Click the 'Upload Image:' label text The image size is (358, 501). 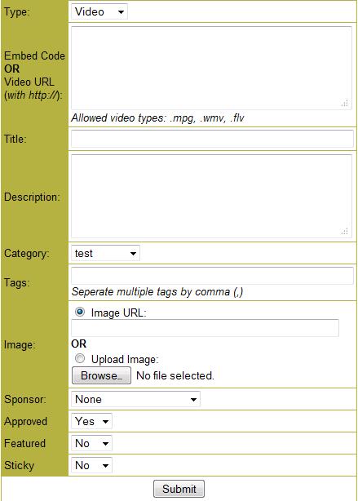(125, 360)
